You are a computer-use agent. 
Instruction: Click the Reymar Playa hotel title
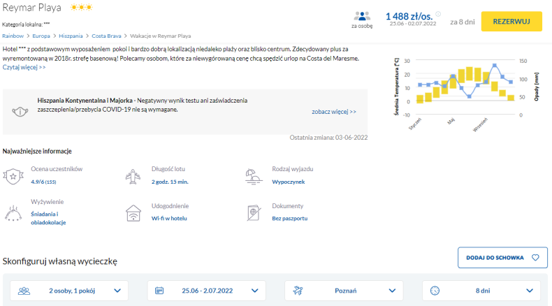pyautogui.click(x=31, y=8)
